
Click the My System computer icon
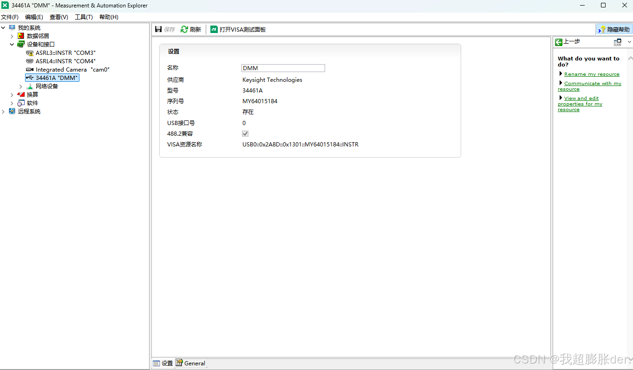pos(12,28)
